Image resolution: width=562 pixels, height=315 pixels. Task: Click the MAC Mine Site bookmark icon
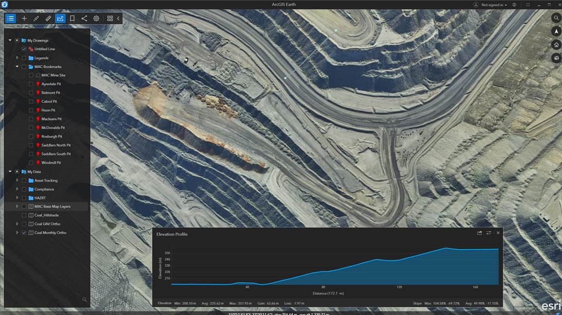pyautogui.click(x=37, y=75)
